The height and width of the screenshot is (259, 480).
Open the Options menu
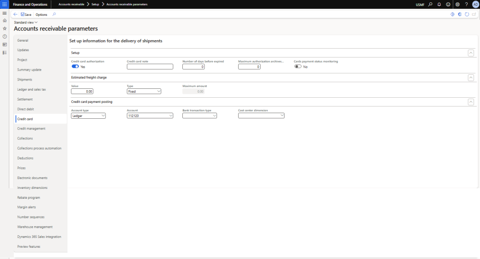coord(41,14)
